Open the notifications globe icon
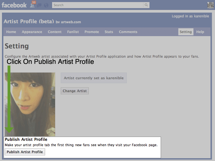 (x=46, y=5)
